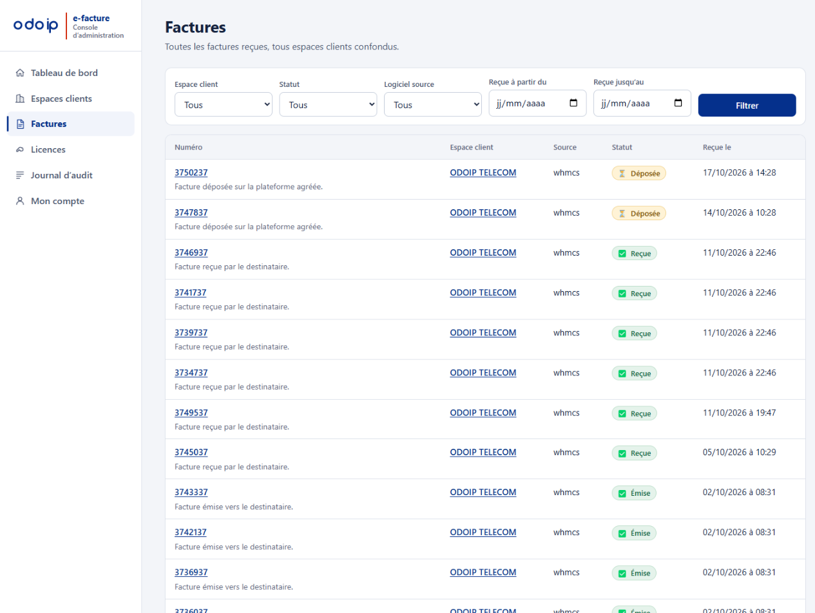815x613 pixels.
Task: Click the Statut column header in table
Action: pyautogui.click(x=622, y=147)
